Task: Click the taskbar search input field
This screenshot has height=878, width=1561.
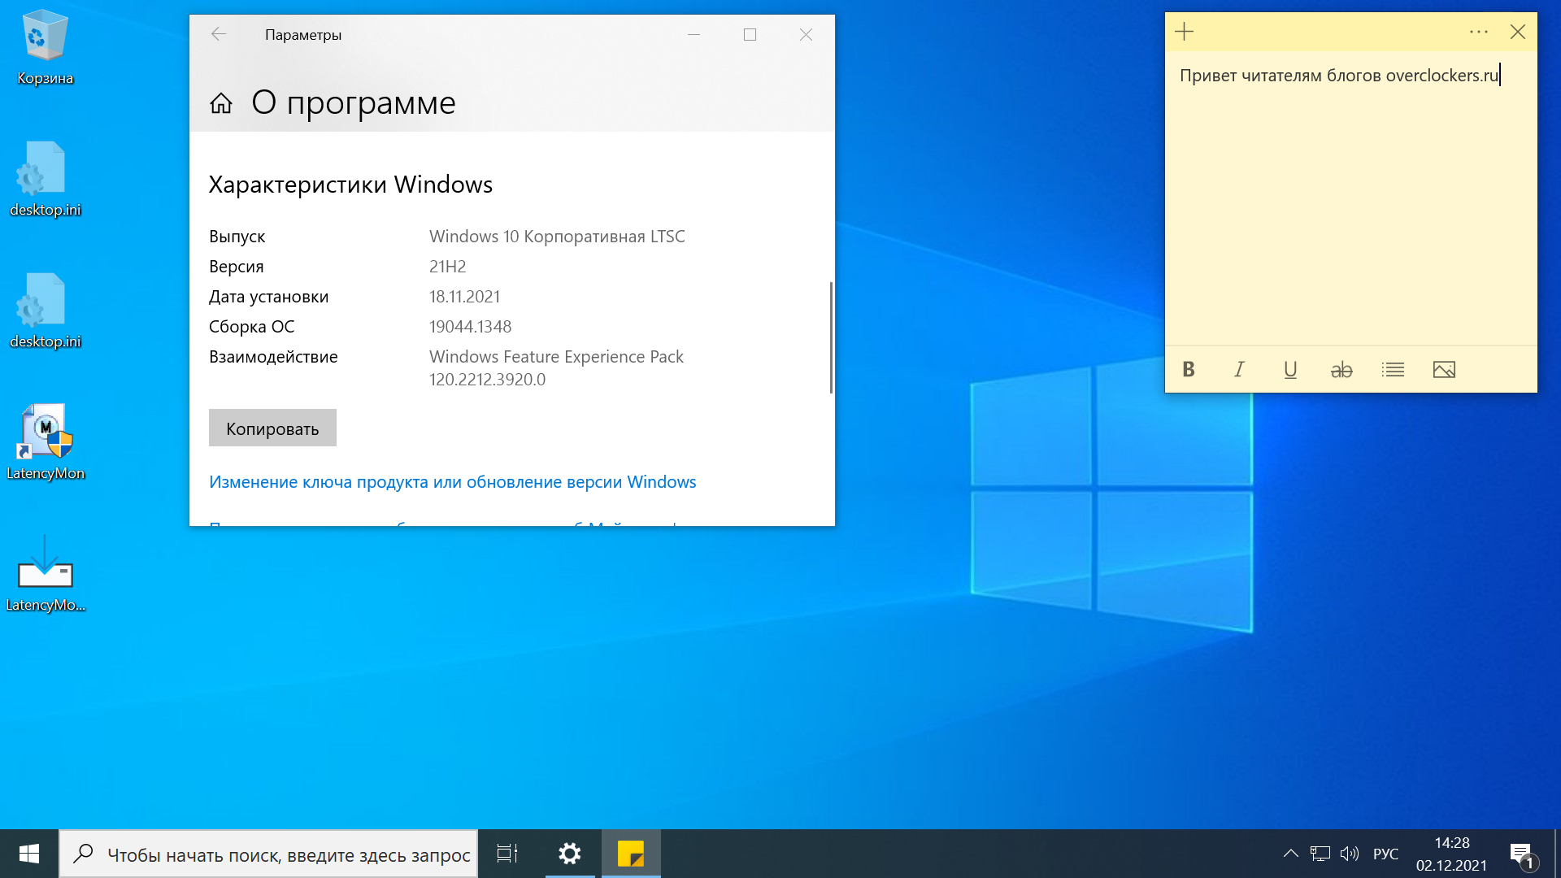Action: (x=288, y=854)
